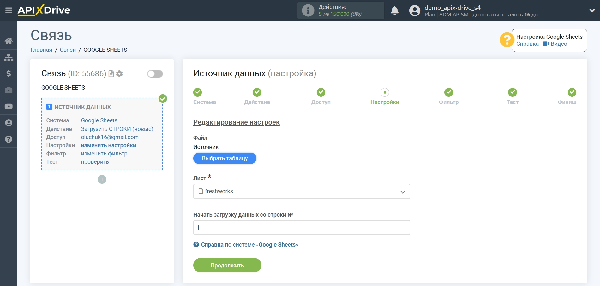Click the copy document icon beside connection ID
600x286 pixels.
tap(111, 74)
